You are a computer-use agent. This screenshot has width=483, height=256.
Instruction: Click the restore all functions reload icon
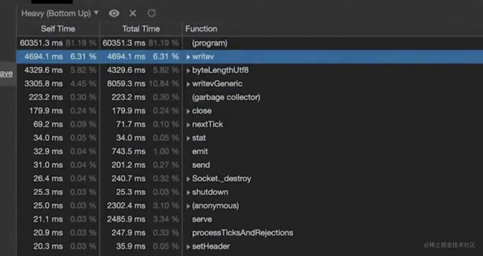tap(151, 13)
